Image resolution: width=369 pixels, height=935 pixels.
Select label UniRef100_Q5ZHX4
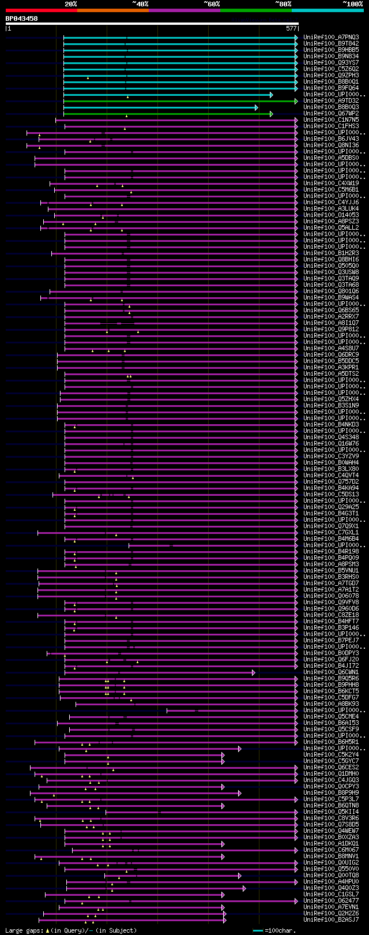[331, 399]
